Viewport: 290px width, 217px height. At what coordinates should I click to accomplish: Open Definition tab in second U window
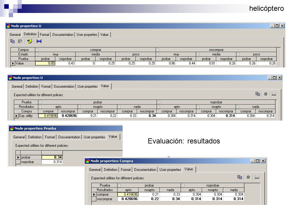[32, 86]
